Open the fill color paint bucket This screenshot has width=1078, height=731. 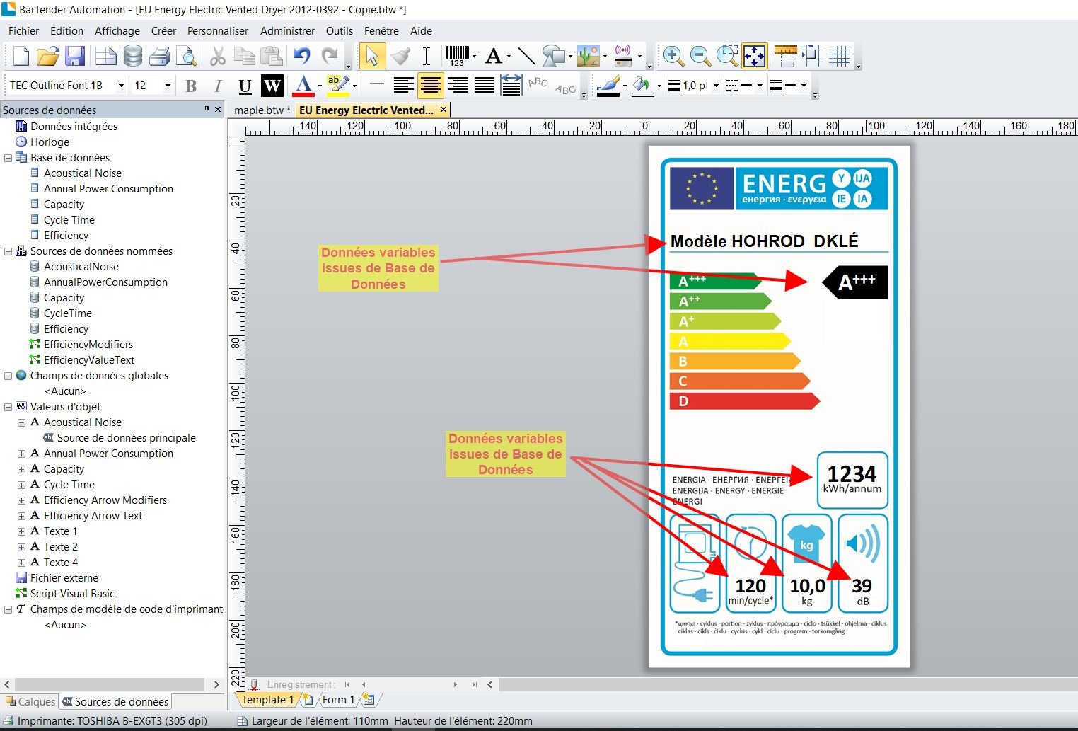tap(642, 86)
